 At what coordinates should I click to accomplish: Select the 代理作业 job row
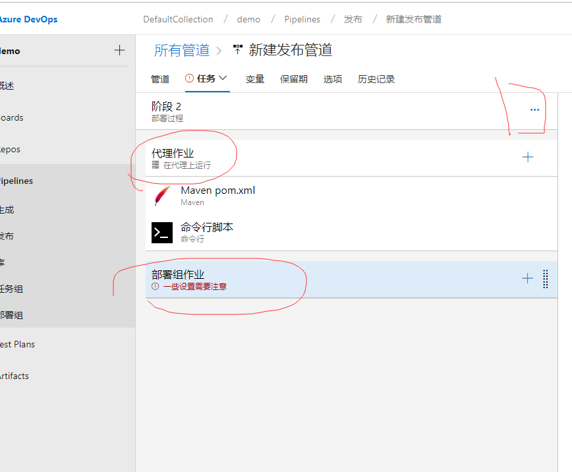(329, 158)
